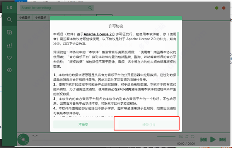Open the search page in sidebar
232x148 pixels.
coord(9,20)
